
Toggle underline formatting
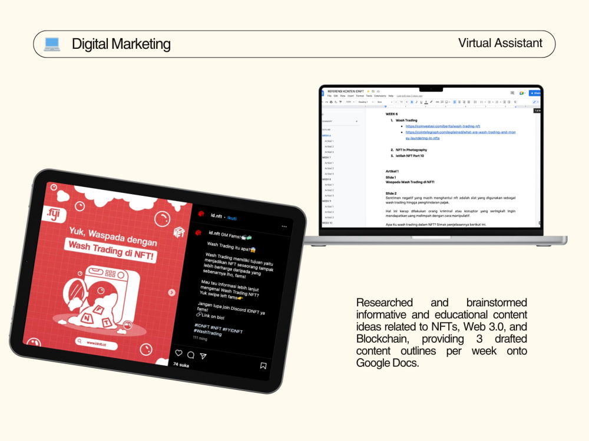(421, 102)
